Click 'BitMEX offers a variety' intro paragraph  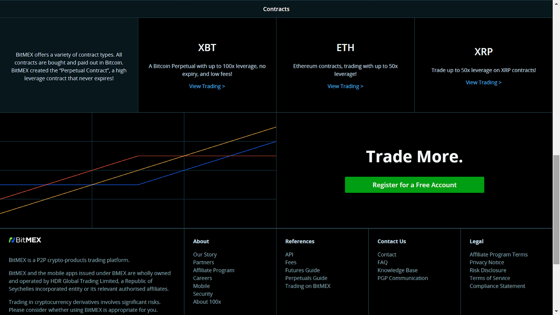pyautogui.click(x=69, y=66)
